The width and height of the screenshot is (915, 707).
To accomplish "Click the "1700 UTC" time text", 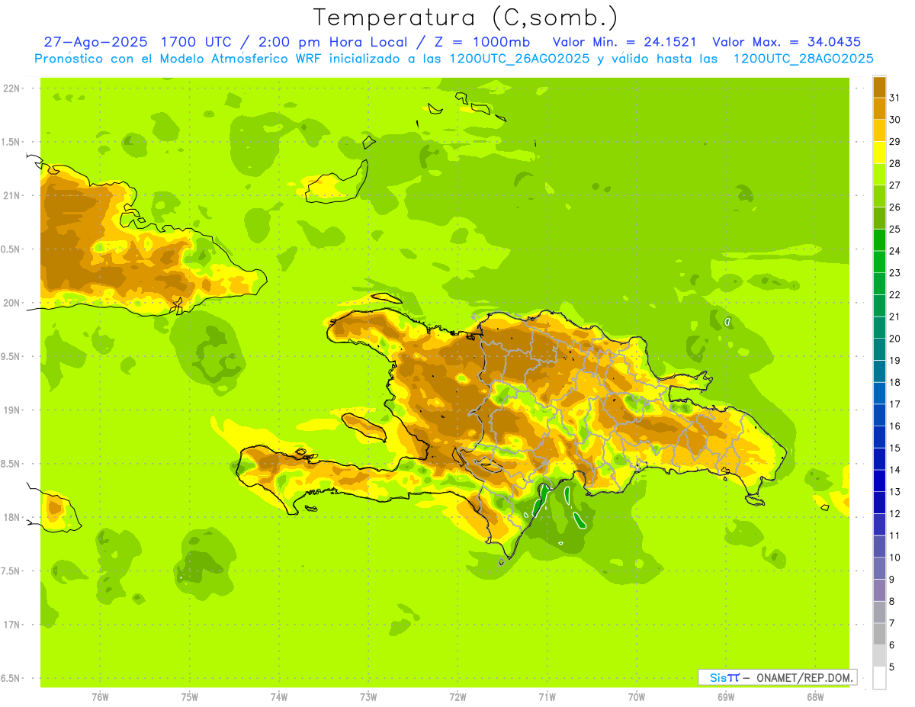I will (198, 42).
